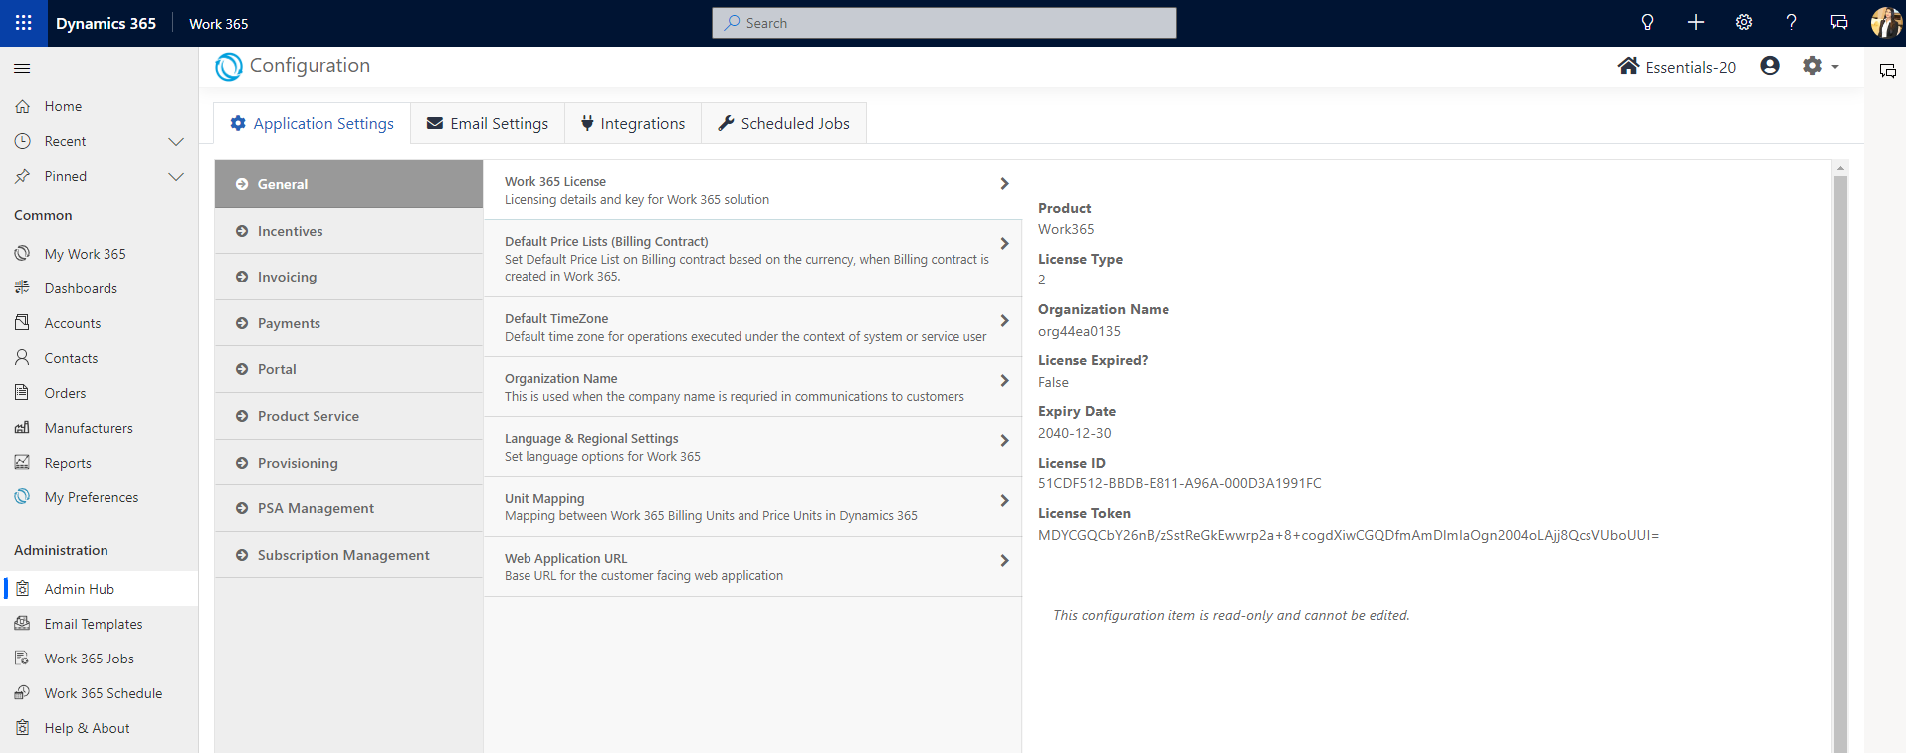The image size is (1906, 753).
Task: Click the Work 365 Schedule icon
Action: pos(22,693)
